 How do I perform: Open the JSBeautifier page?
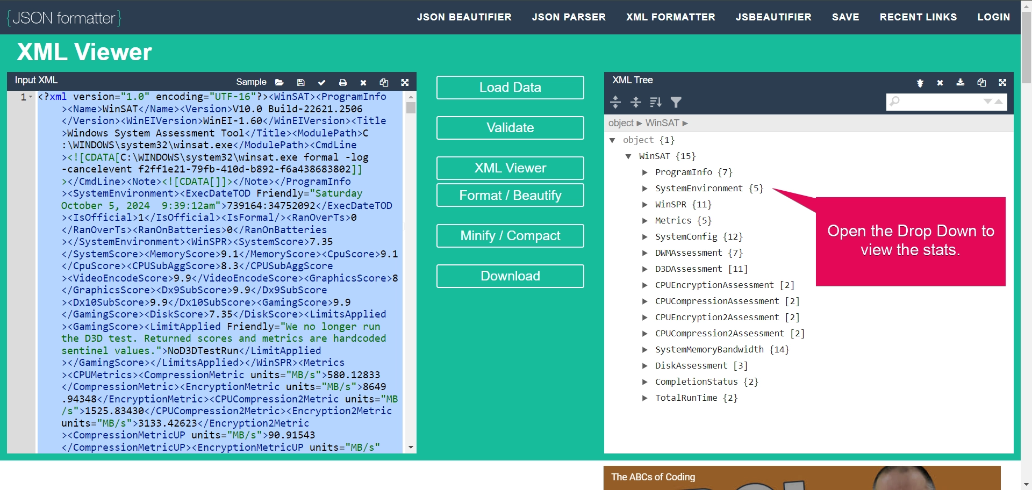click(x=773, y=17)
